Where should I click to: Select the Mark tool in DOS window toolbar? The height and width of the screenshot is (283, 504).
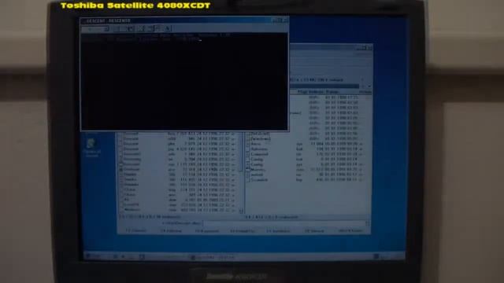pos(117,29)
